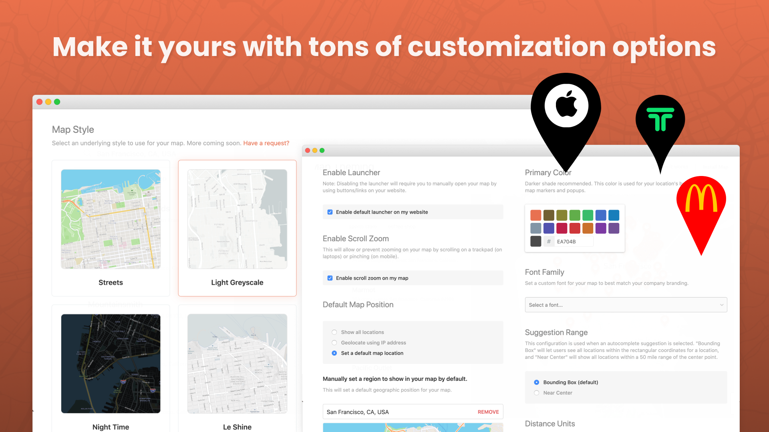Click the Font Family heading
Viewport: 769px width, 432px height.
[x=544, y=272]
